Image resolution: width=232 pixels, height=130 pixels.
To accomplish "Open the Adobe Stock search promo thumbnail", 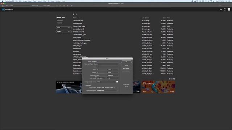I will point(69,87).
